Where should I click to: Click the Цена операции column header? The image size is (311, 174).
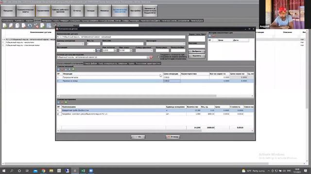(x=172, y=74)
